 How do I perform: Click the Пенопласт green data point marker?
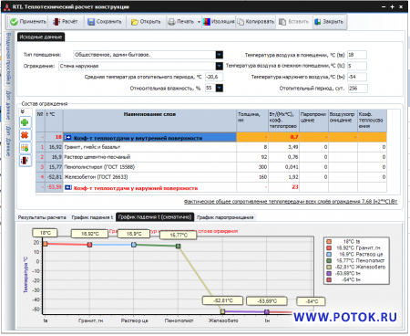pyautogui.click(x=179, y=246)
